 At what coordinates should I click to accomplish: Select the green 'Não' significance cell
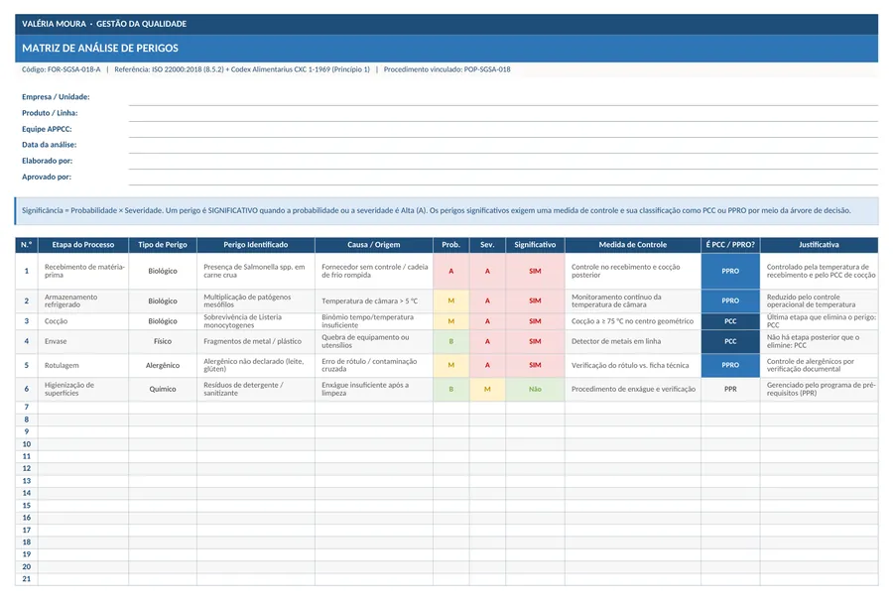(x=535, y=390)
